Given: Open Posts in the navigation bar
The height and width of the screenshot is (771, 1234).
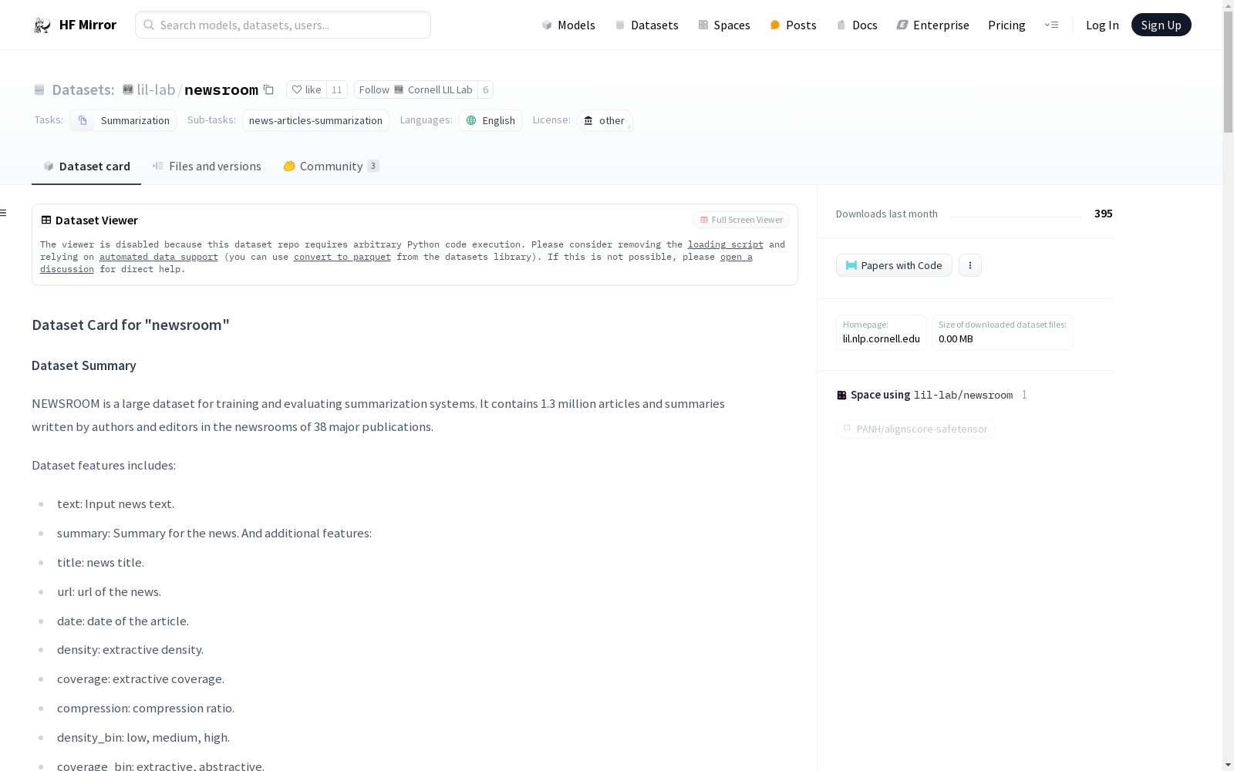Looking at the screenshot, I should coord(794,25).
